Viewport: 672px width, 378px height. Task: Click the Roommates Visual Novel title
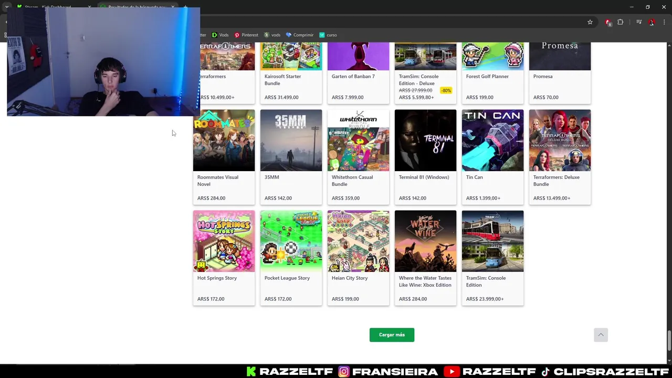coord(217,181)
